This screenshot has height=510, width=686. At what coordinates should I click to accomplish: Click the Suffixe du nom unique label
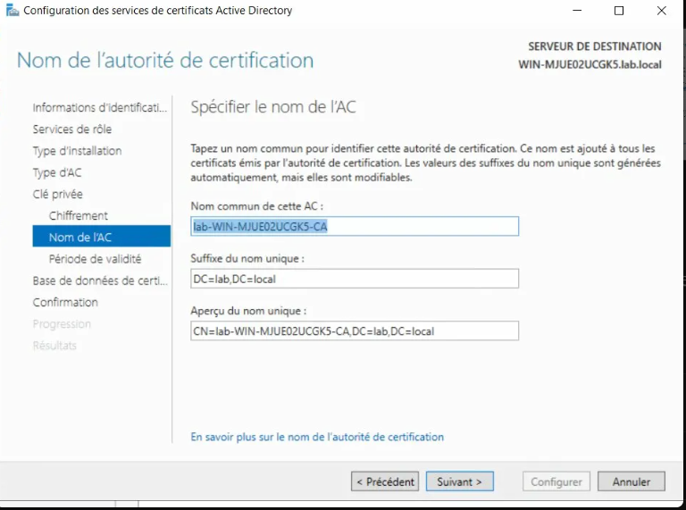pyautogui.click(x=247, y=258)
